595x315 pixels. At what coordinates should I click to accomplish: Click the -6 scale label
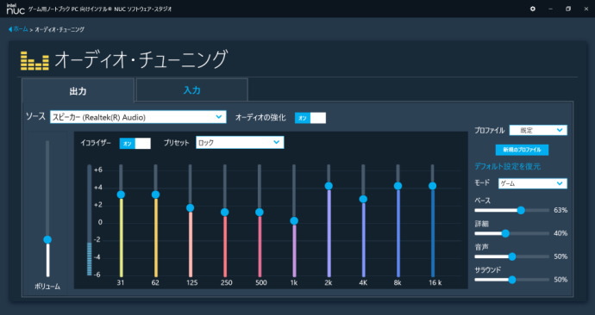click(x=97, y=275)
